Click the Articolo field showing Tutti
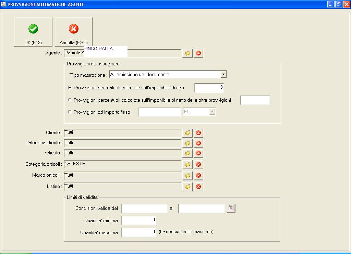 click(x=122, y=153)
